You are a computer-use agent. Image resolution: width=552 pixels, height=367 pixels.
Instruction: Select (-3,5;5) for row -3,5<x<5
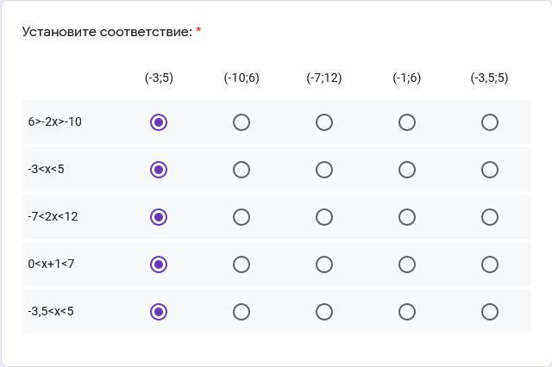490,312
